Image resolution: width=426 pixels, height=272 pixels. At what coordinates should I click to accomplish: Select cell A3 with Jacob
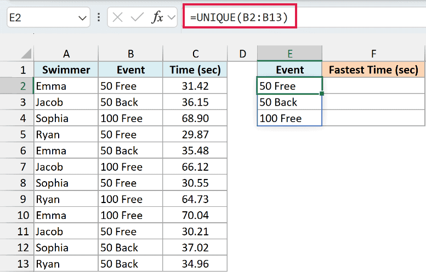pos(66,102)
